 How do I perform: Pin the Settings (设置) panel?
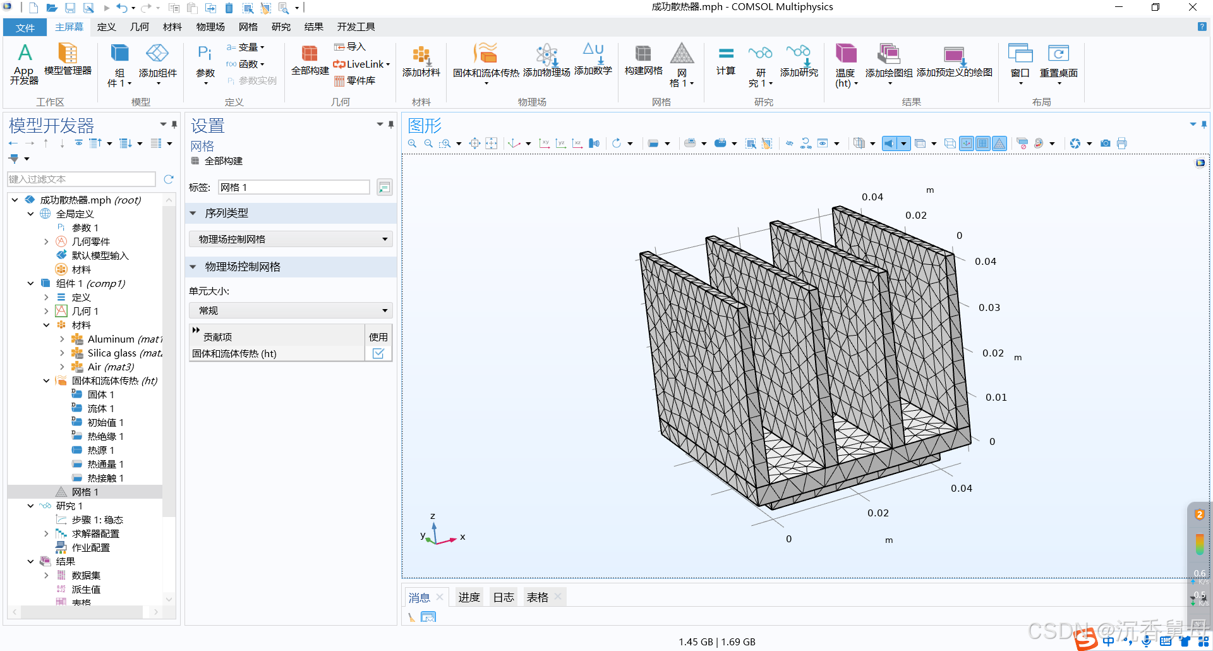click(x=391, y=125)
